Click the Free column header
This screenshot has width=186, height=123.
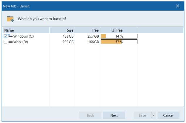click(87, 30)
